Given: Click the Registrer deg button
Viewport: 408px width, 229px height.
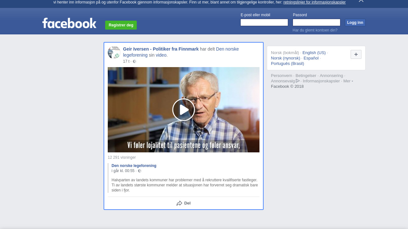Looking at the screenshot, I should tap(121, 25).
